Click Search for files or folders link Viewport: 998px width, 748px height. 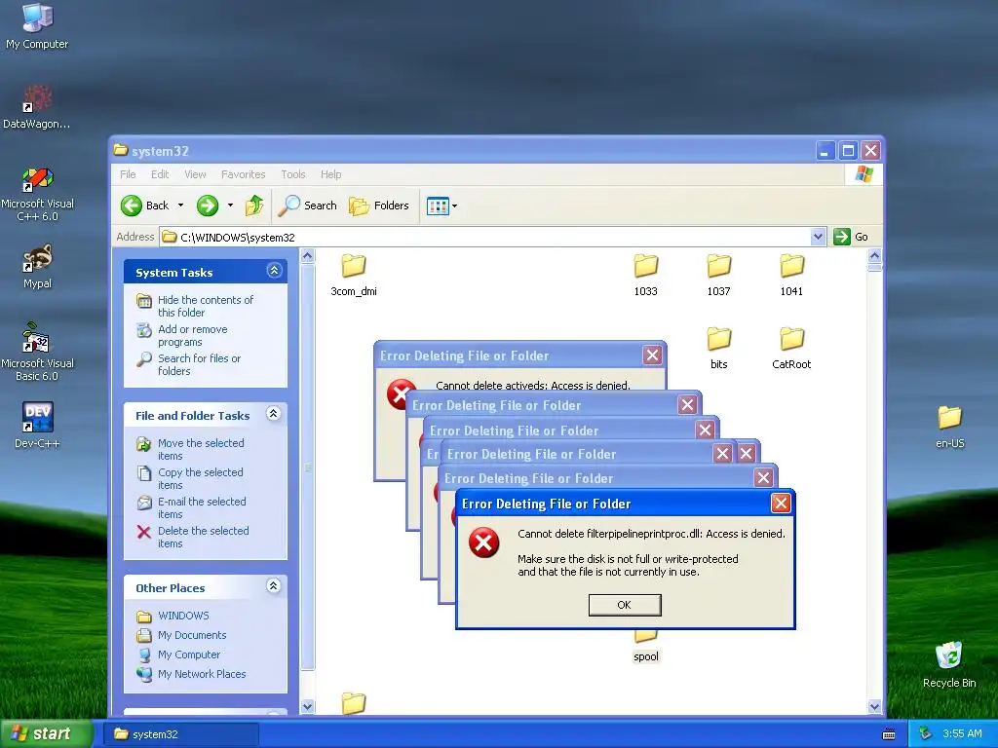click(x=199, y=364)
